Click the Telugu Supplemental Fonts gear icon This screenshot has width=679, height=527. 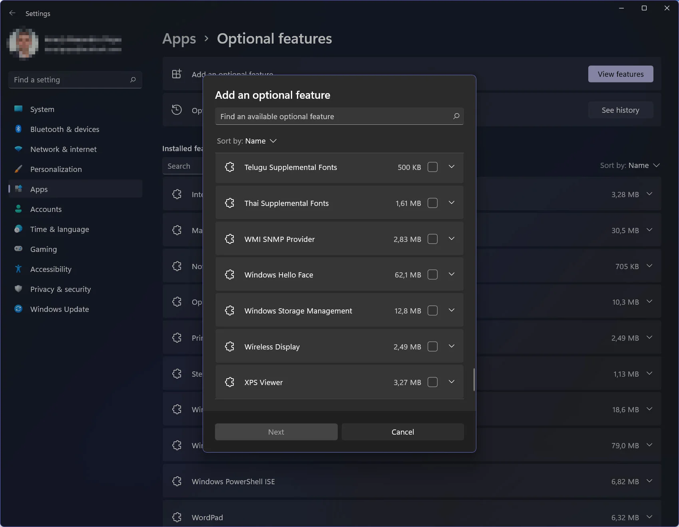pos(230,167)
